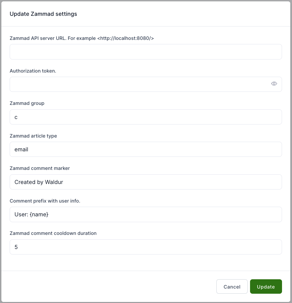The width and height of the screenshot is (292, 303).
Task: Click the 'Zammad comment cooldown duration' label
Action: [53, 233]
